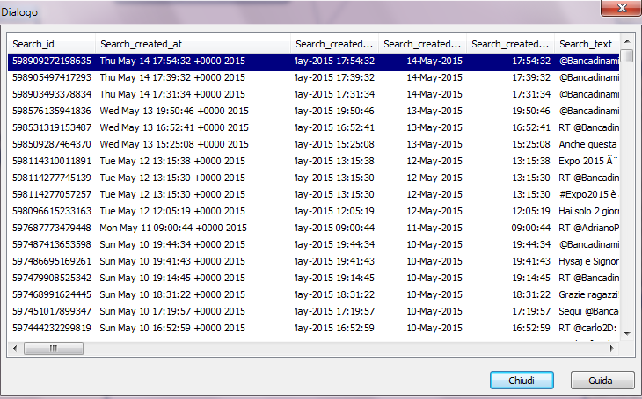The height and width of the screenshot is (399, 642).
Task: Sort by the Search_text column header
Action: [x=587, y=44]
